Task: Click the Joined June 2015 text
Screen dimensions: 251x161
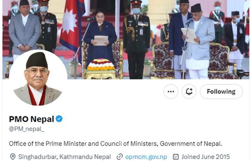Action: (206, 157)
